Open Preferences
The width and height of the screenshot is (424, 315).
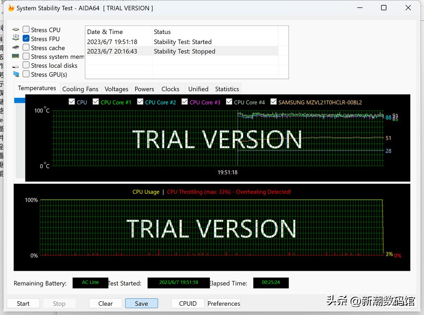pos(224,303)
